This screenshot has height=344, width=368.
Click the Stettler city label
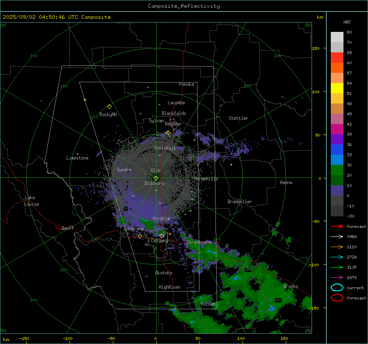pyautogui.click(x=238, y=118)
